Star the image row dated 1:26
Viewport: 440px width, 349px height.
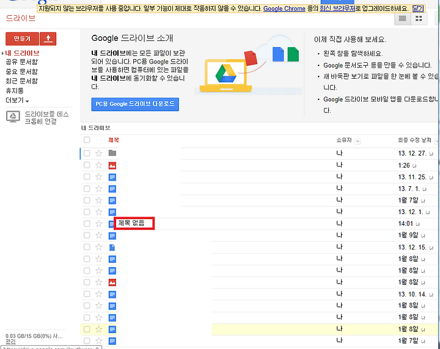[98, 165]
